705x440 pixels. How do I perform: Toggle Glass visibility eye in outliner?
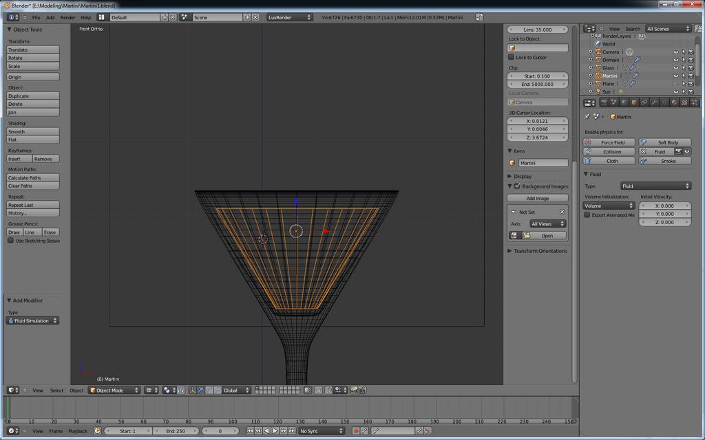click(676, 68)
